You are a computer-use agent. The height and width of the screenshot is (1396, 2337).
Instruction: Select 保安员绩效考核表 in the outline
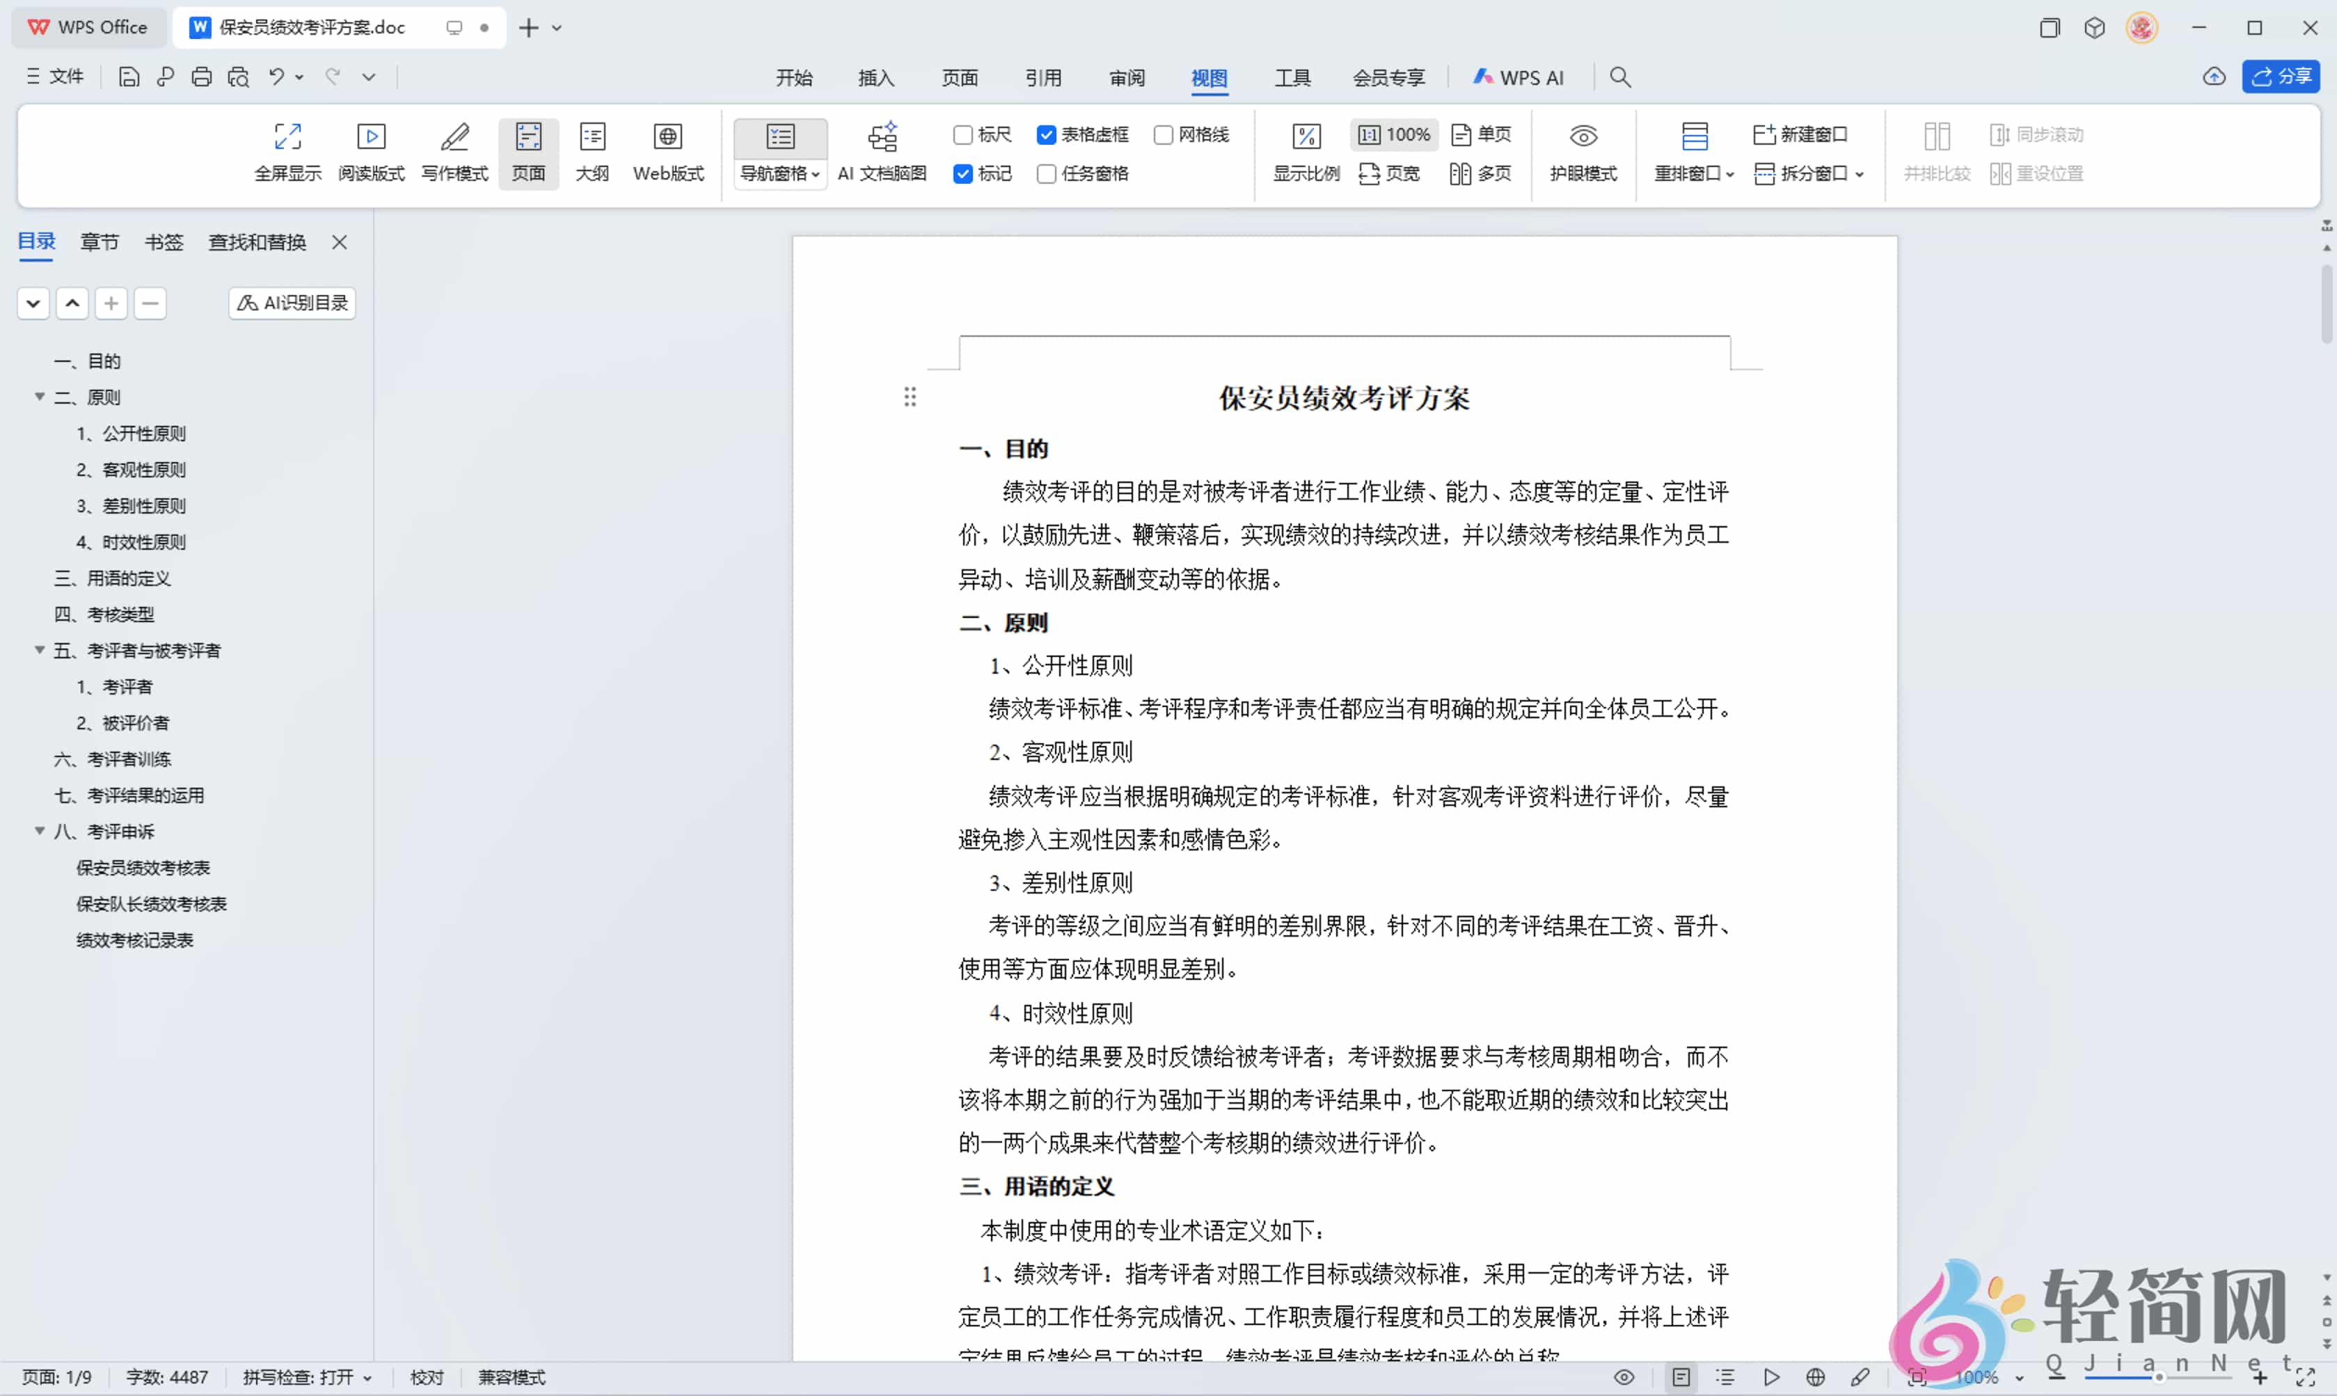pyautogui.click(x=142, y=867)
